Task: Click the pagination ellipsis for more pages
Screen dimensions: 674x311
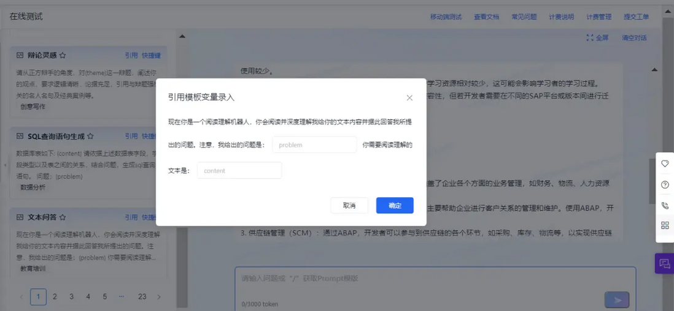Action: click(121, 296)
